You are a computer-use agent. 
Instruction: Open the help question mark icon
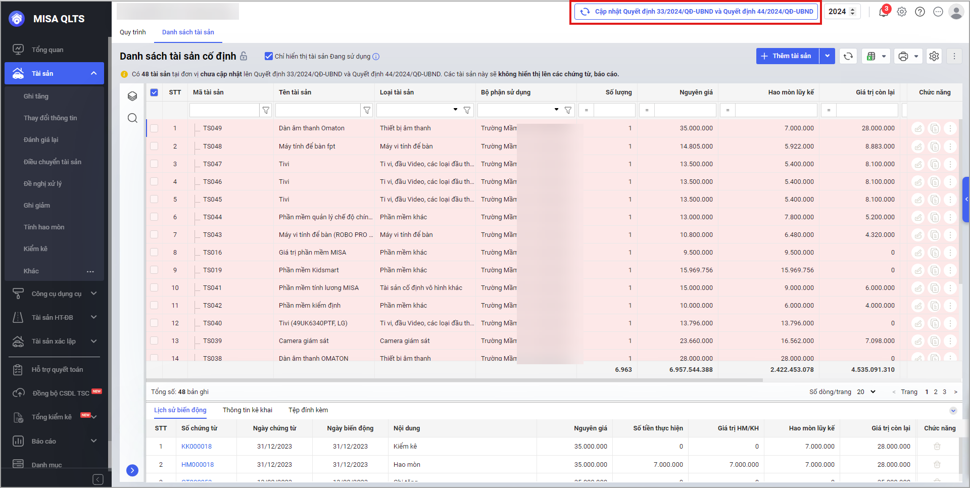(x=920, y=12)
